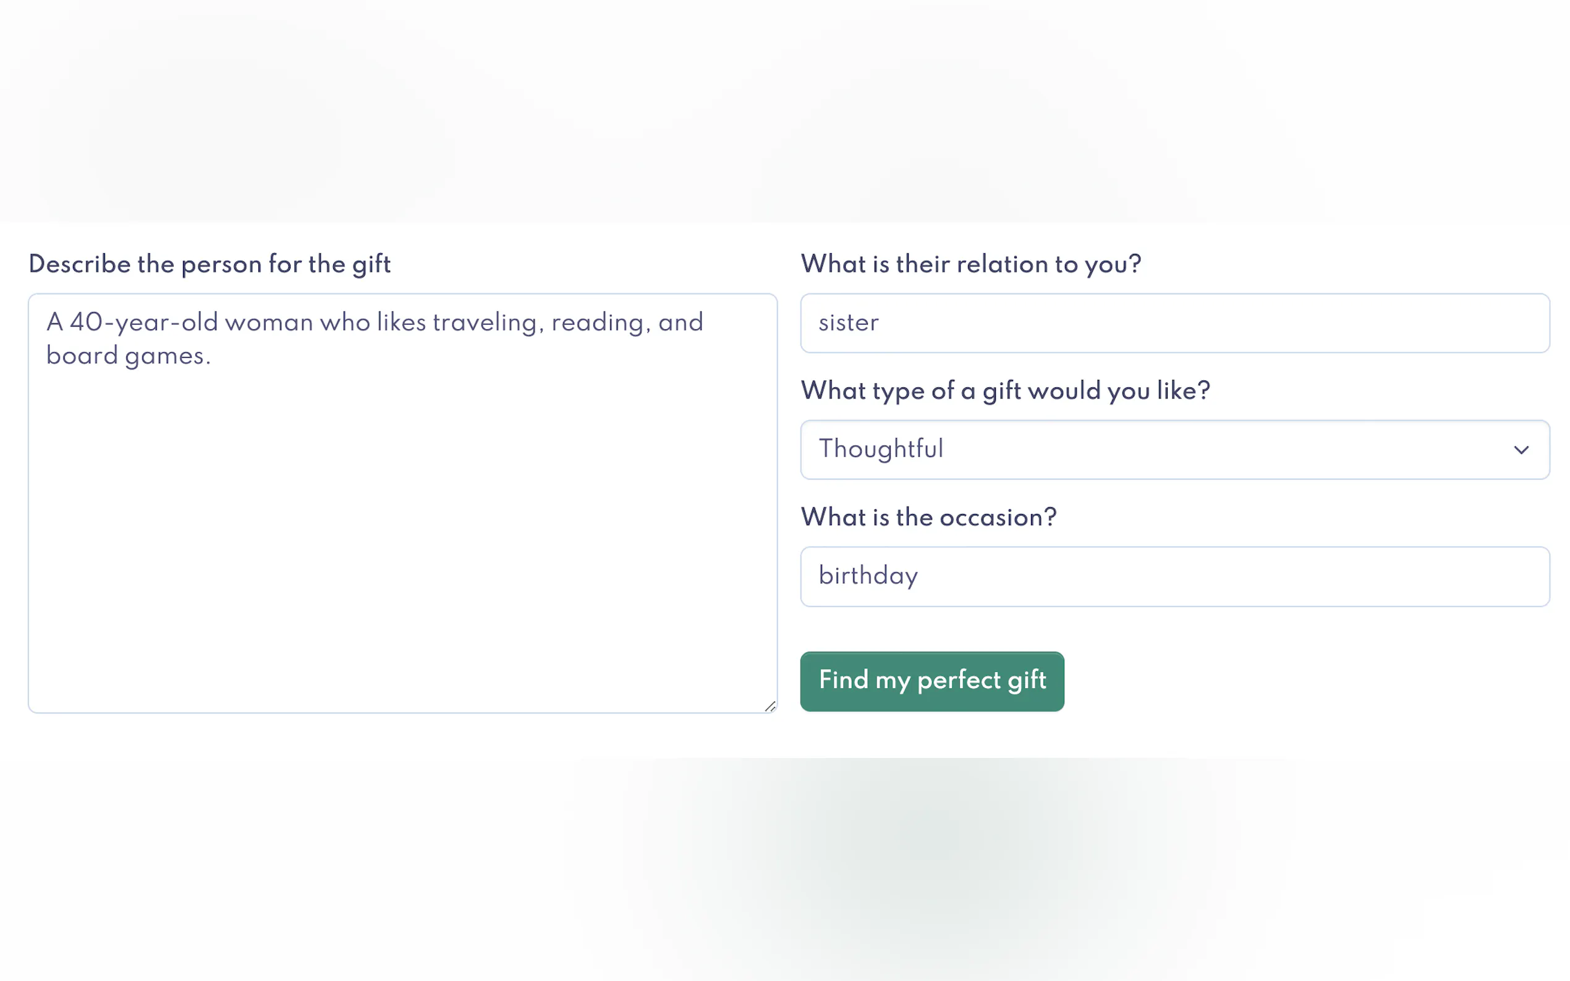Click the 'Describe the person for the gift' label
Viewport: 1570px width, 981px height.
[210, 264]
